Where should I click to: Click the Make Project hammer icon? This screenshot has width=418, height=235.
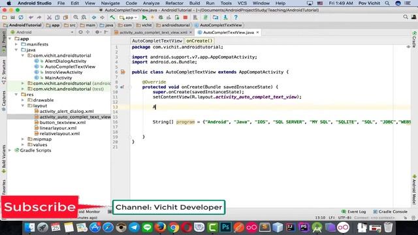[112, 18]
